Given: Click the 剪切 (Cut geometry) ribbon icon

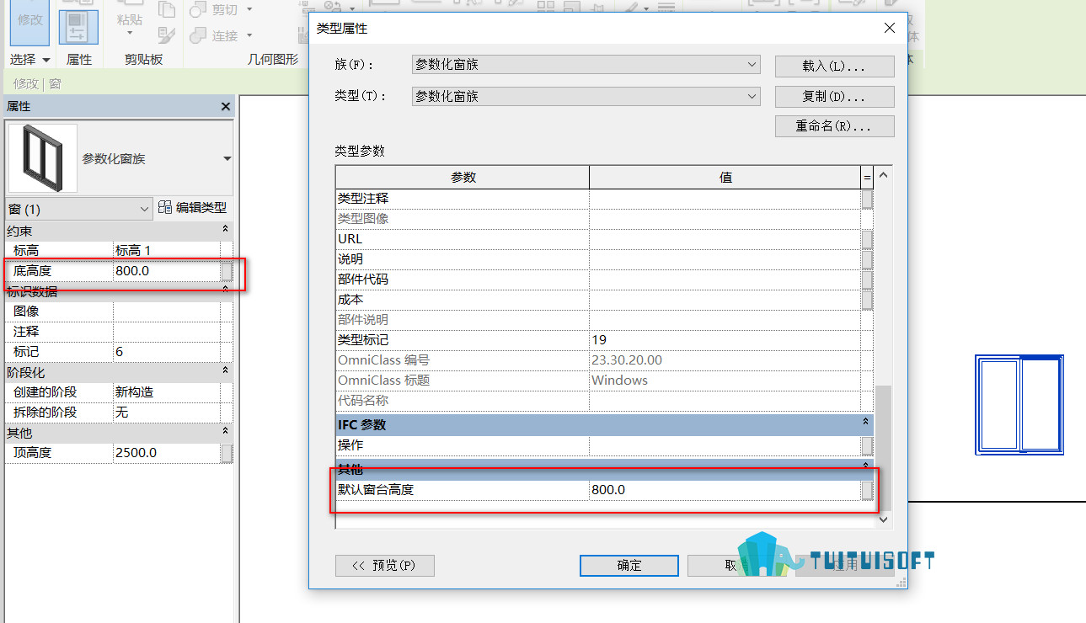Looking at the screenshot, I should [199, 10].
